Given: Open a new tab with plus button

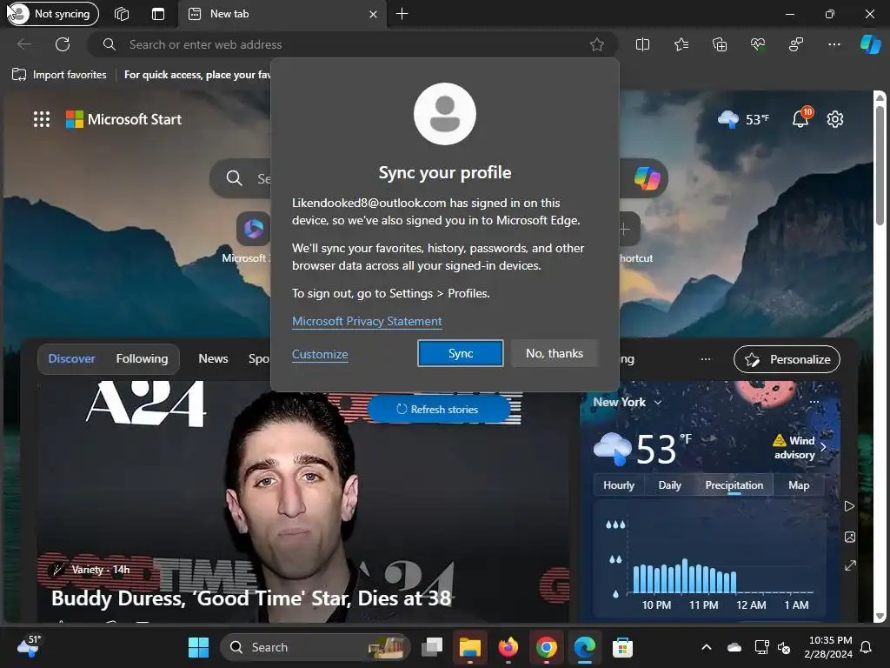Looking at the screenshot, I should tap(402, 14).
